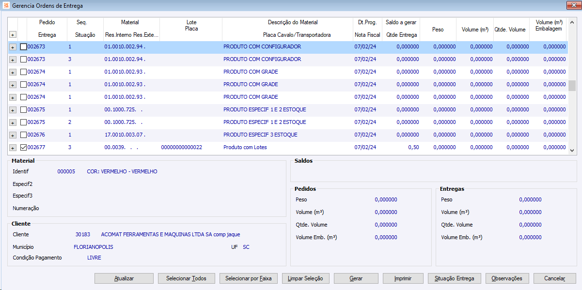Select checkbox of highlighted 002673 row
Viewport: 582px width, 290px height.
[x=23, y=46]
